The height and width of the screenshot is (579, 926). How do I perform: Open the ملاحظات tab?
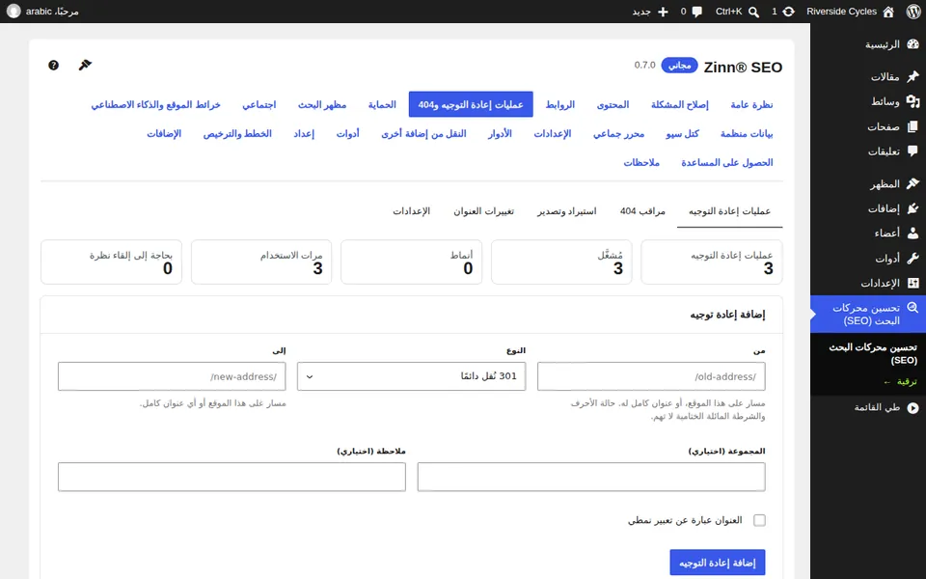[x=641, y=162]
